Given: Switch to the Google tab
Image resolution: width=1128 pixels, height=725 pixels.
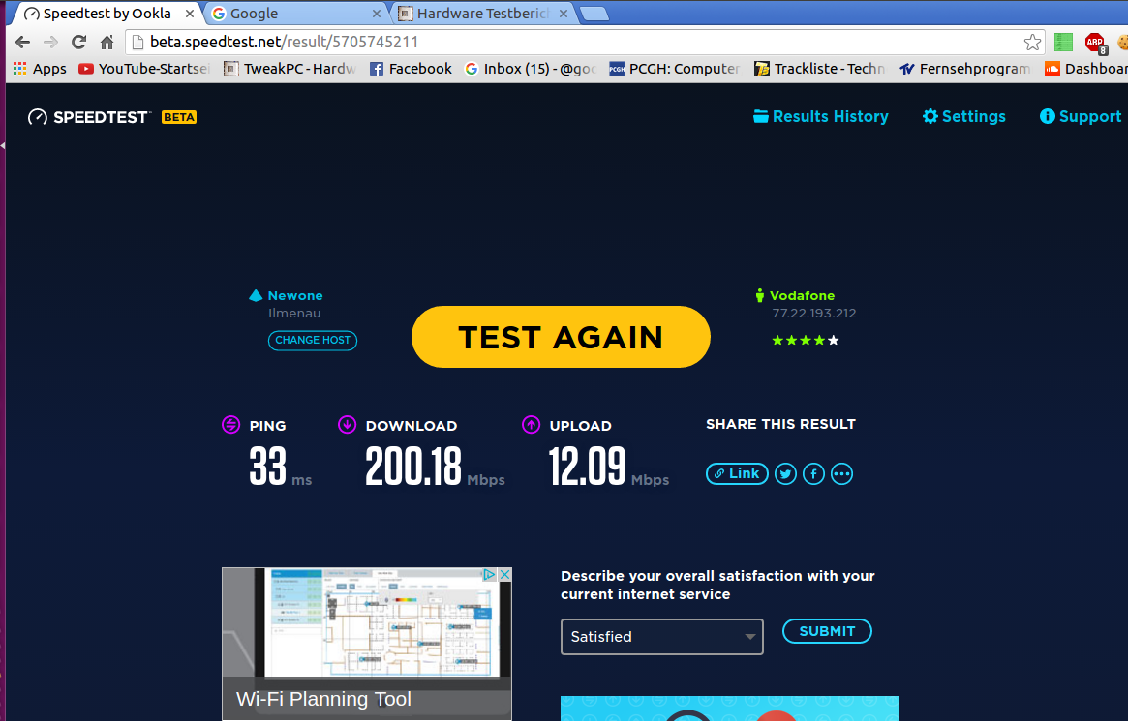Looking at the screenshot, I should click(x=295, y=14).
